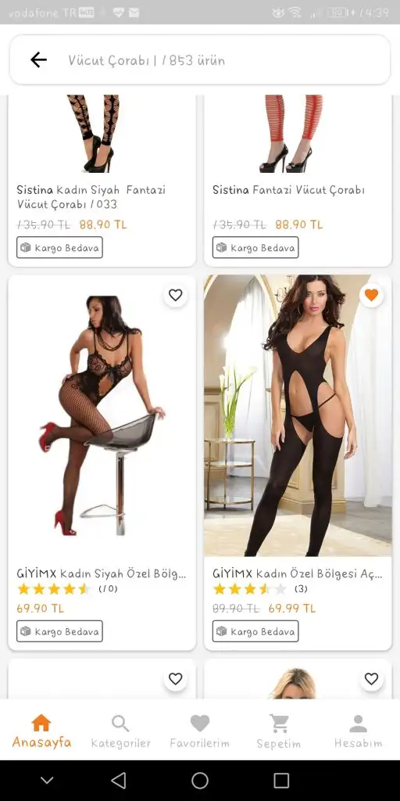400x801 pixels.
Task: Open Hesabım account profile
Action: [x=358, y=731]
